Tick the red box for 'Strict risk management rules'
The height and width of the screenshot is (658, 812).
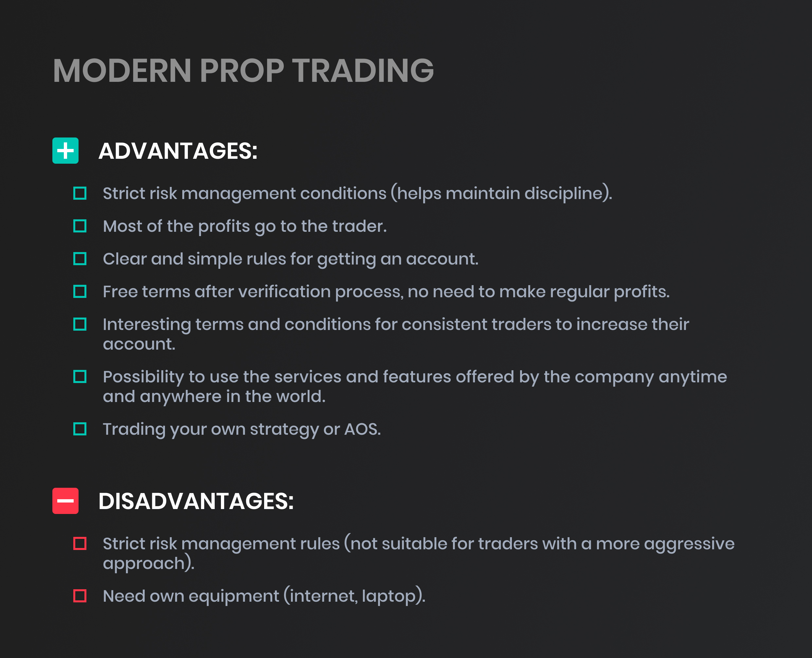(80, 543)
